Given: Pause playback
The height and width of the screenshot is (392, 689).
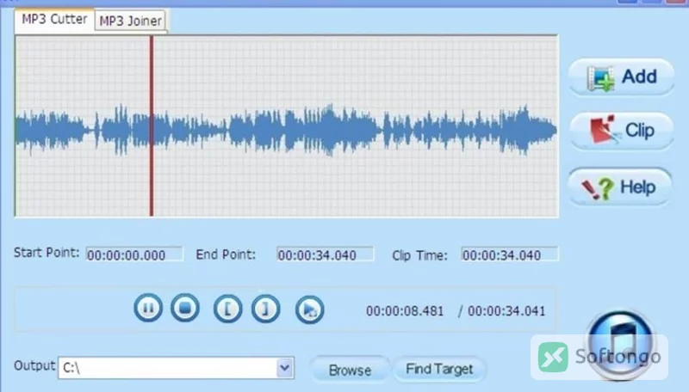Looking at the screenshot, I should click(148, 308).
